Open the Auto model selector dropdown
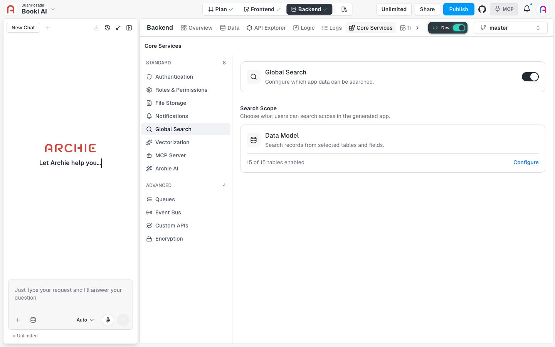 click(85, 320)
